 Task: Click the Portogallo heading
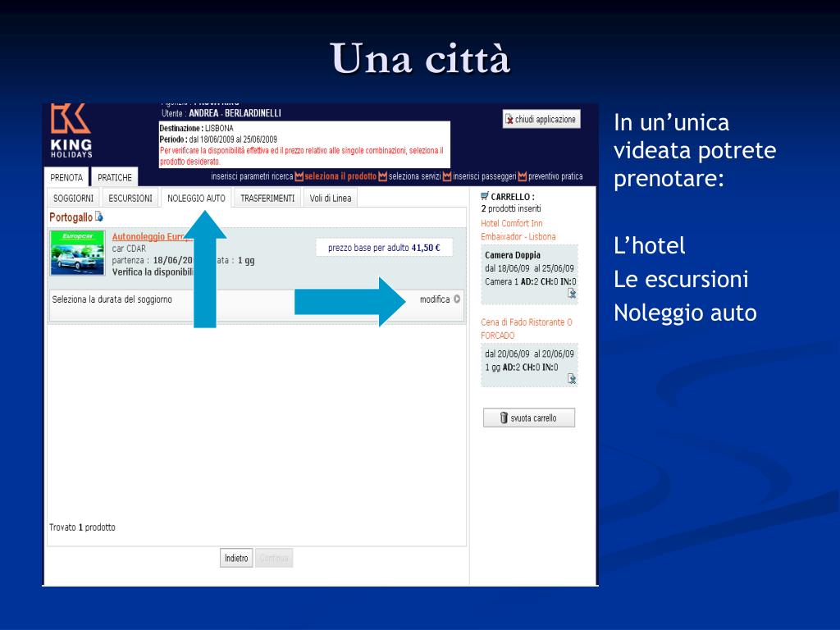[x=71, y=217]
